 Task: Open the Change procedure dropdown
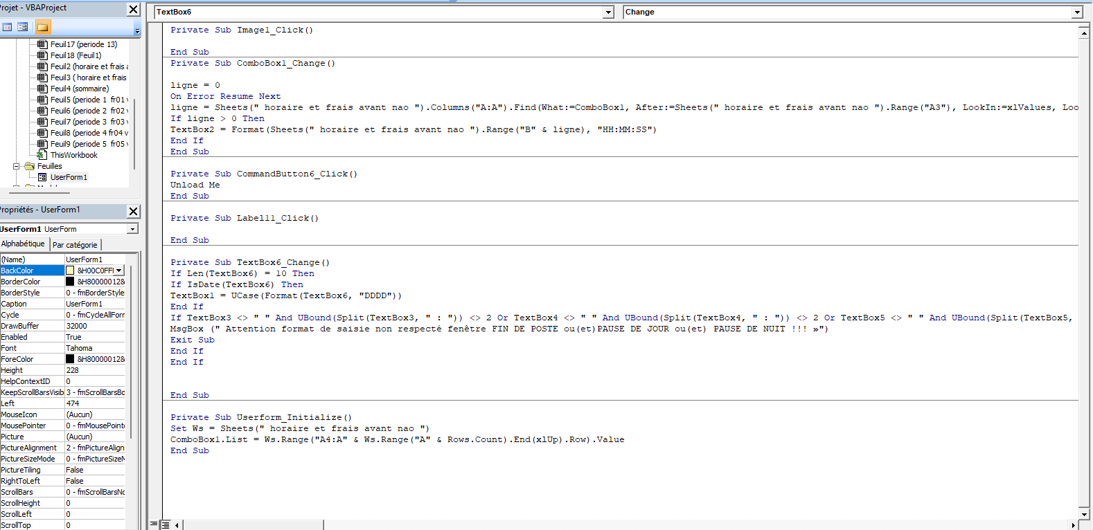tap(1076, 12)
